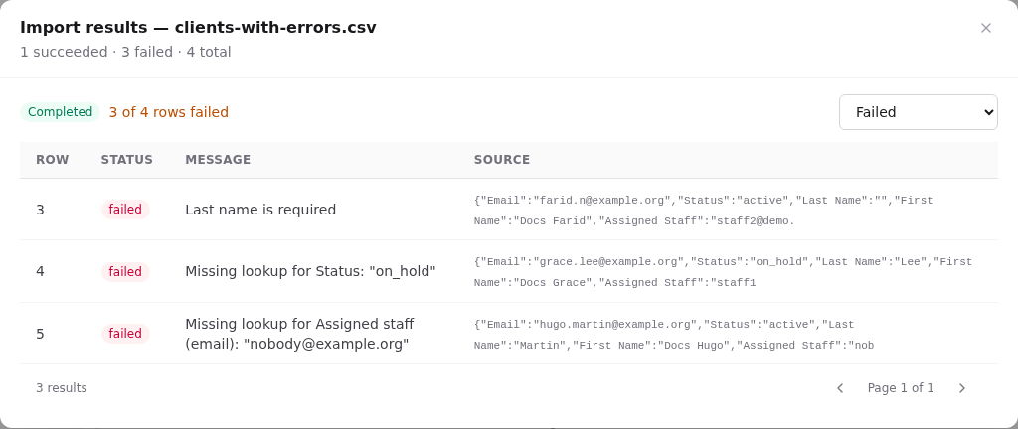Click the hugo.martin@example.org source JSON
The image size is (1018, 429).
click(674, 335)
